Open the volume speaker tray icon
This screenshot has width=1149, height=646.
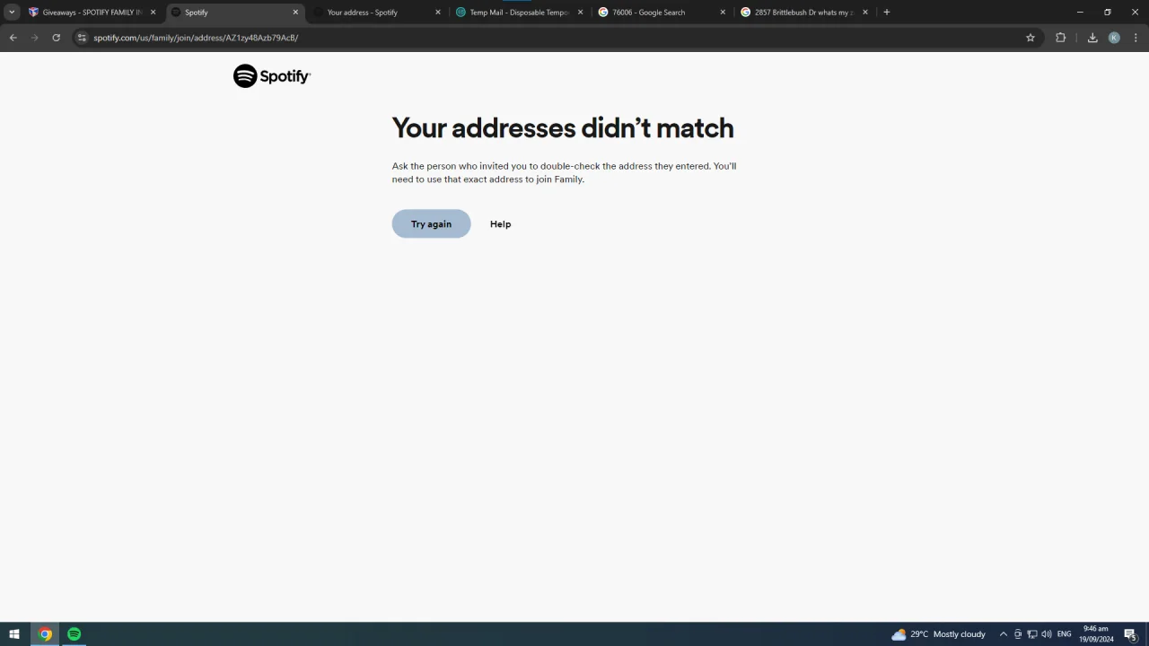point(1047,634)
